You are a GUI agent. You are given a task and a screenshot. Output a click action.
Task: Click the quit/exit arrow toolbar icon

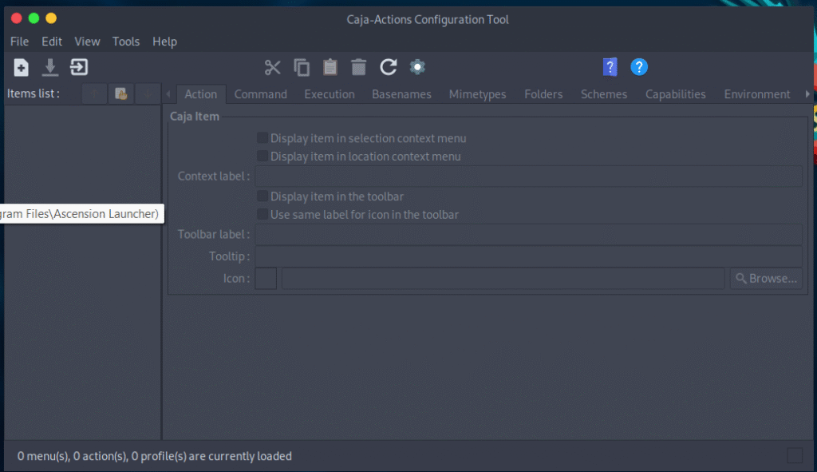[x=79, y=67]
